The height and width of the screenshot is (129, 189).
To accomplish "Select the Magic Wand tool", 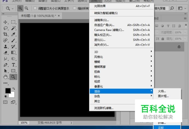I will pyautogui.click(x=13, y=28).
